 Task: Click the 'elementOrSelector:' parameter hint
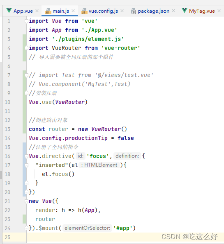tap(87, 228)
